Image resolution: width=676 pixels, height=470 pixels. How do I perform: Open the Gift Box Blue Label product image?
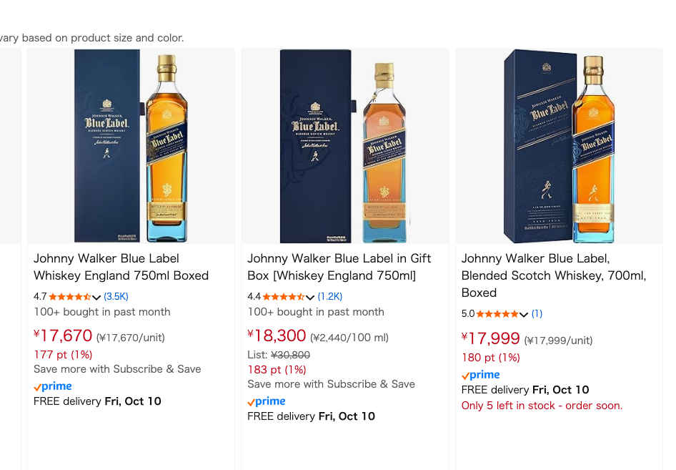(x=345, y=146)
